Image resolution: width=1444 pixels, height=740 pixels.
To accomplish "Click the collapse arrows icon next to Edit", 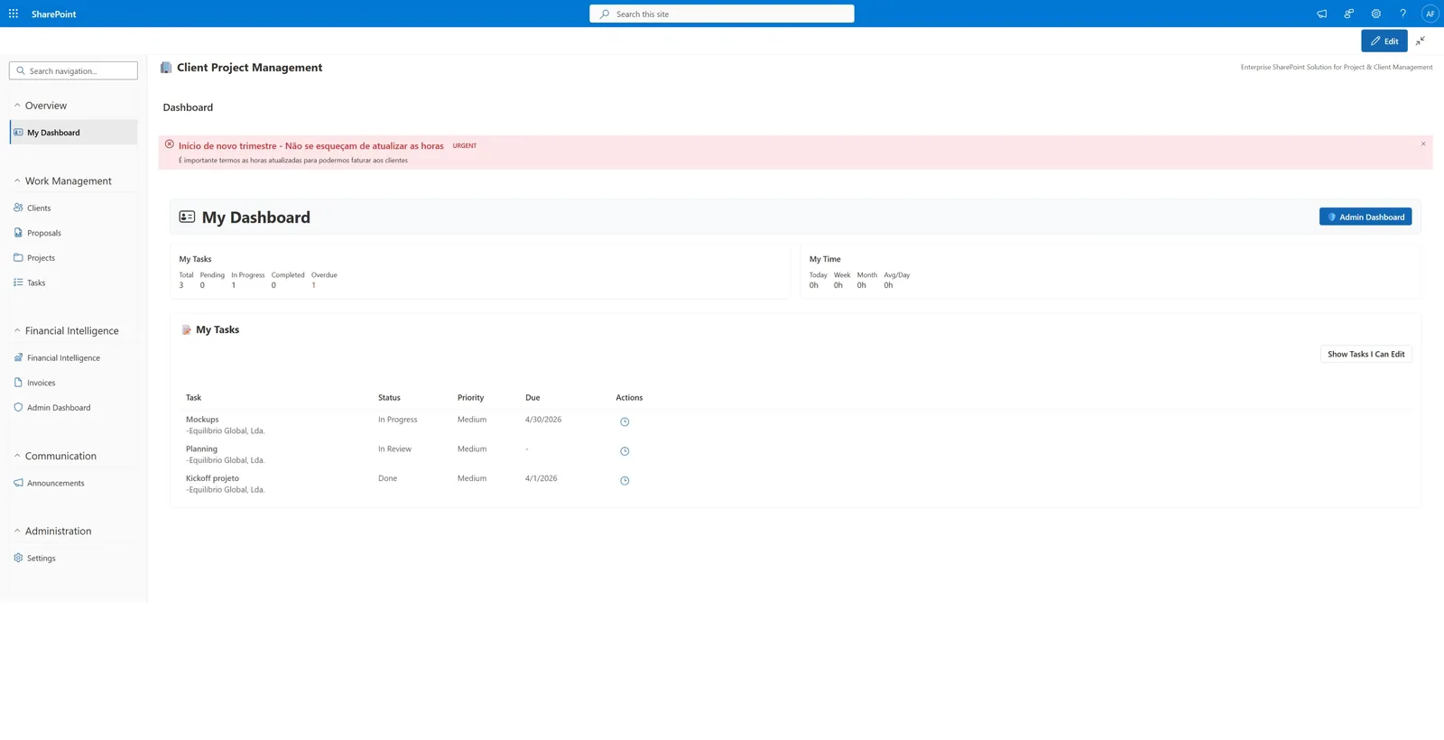I will point(1421,41).
